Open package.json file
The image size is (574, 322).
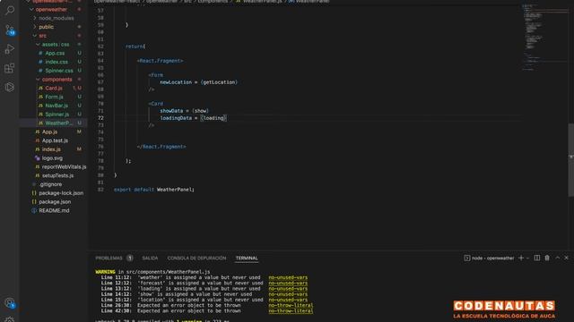point(54,202)
